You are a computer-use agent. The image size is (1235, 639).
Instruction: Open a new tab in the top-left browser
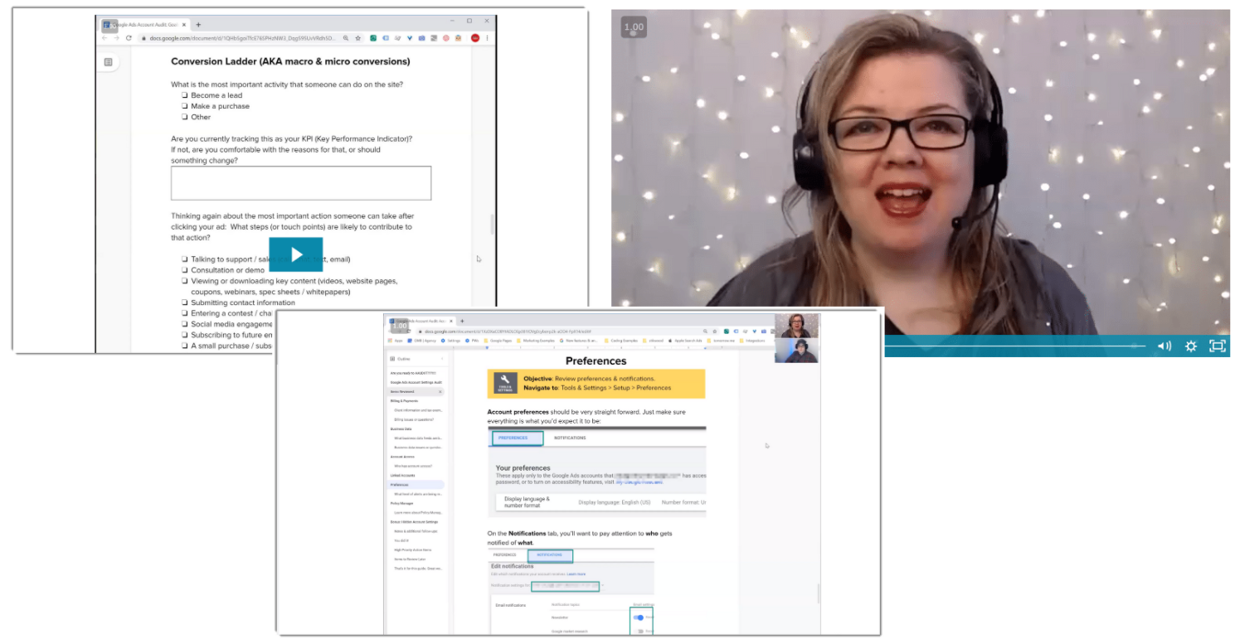click(x=198, y=24)
